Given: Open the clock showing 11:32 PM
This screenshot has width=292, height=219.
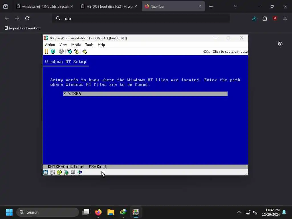Looking at the screenshot, I should pos(271,212).
